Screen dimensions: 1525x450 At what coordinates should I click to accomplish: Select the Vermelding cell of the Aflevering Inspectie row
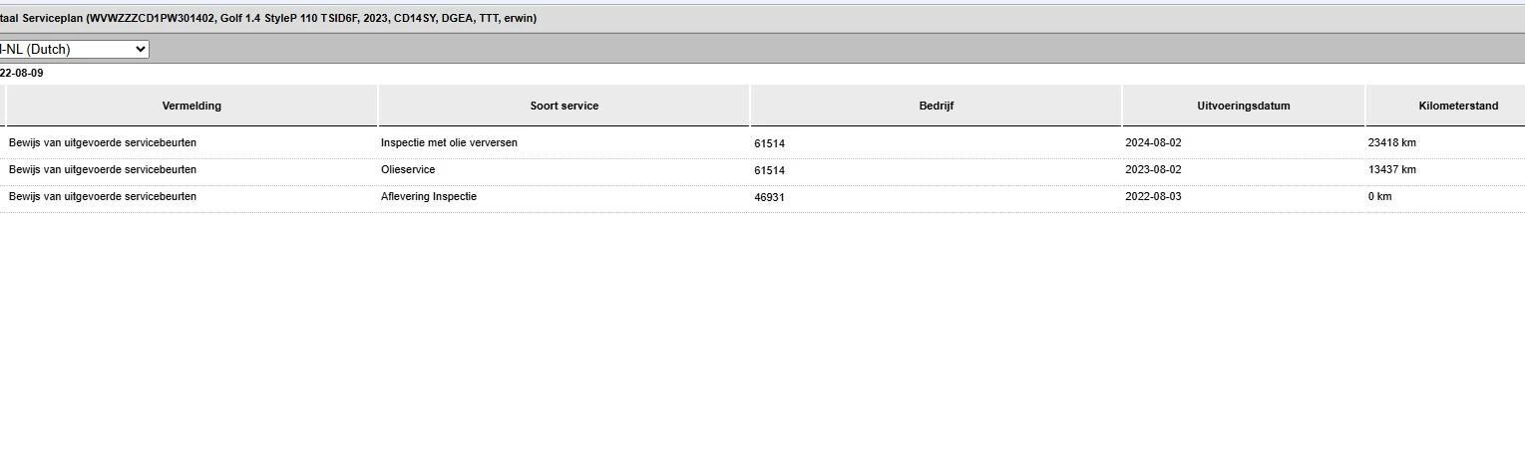[x=103, y=197]
